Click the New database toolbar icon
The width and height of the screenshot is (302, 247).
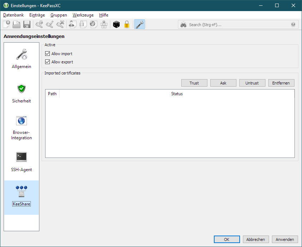coord(6,24)
